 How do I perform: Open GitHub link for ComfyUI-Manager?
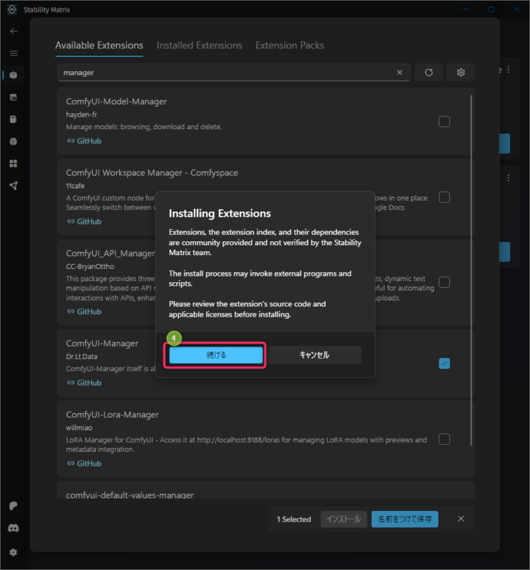click(x=84, y=383)
